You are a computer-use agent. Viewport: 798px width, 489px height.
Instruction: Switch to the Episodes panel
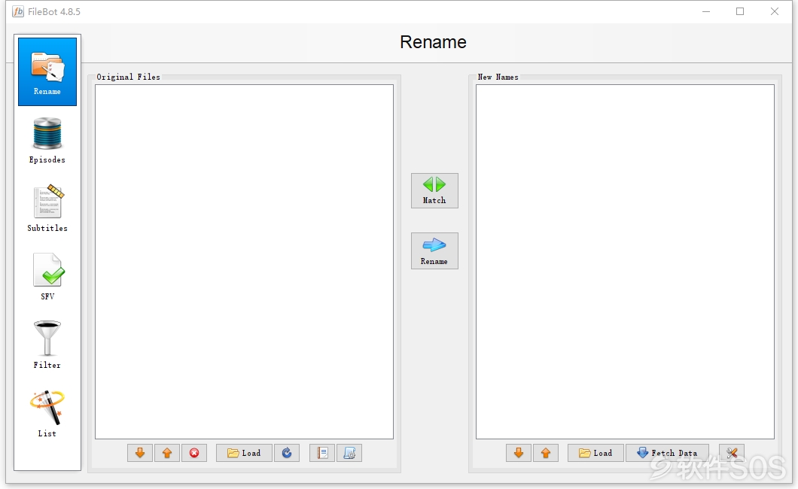pos(47,140)
